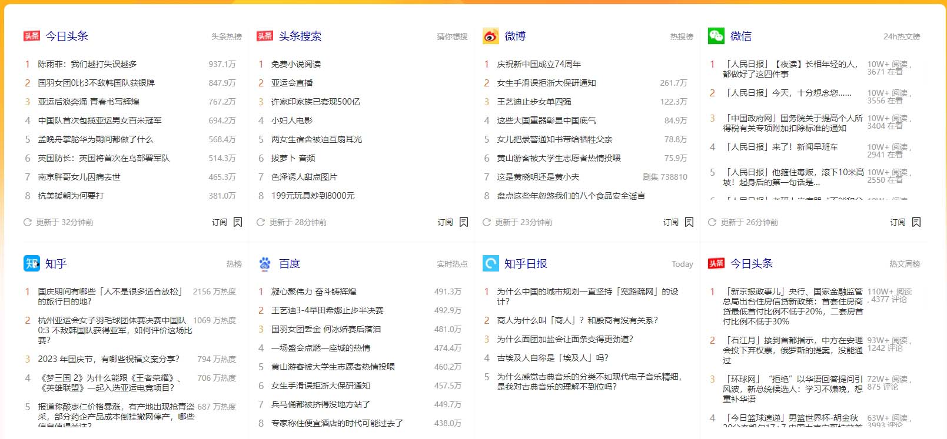Open the 猜你想搜 label
Screen dimensions: 947x439
453,36
